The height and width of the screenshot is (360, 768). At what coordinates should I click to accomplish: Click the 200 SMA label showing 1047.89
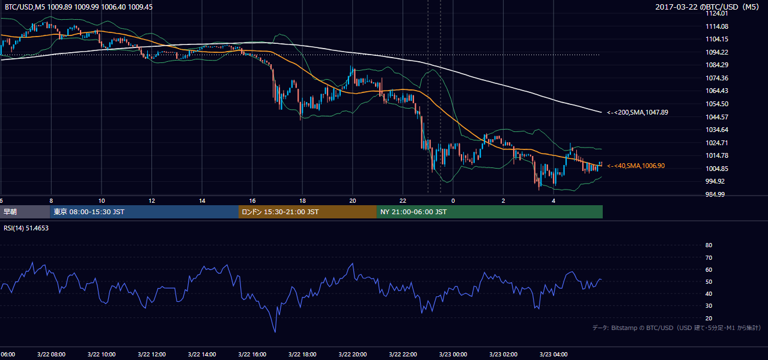(637, 112)
